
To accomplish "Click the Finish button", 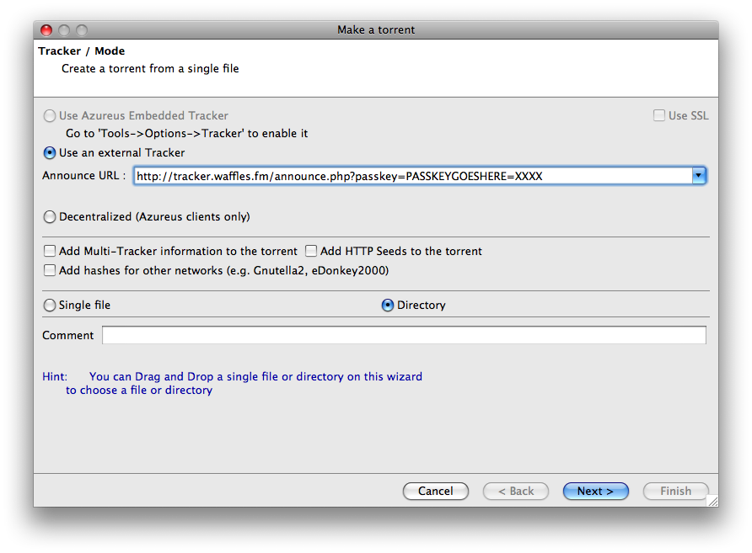I will 675,491.
